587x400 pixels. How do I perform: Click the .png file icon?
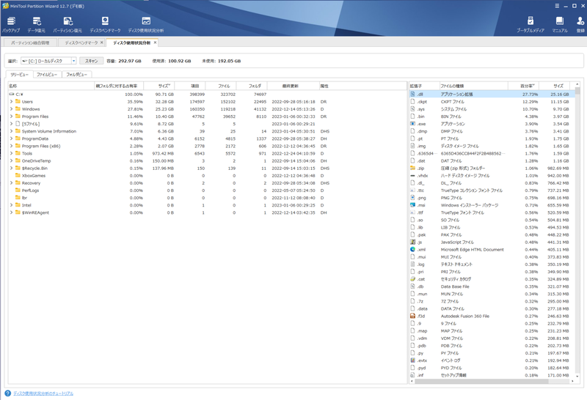[x=412, y=198]
